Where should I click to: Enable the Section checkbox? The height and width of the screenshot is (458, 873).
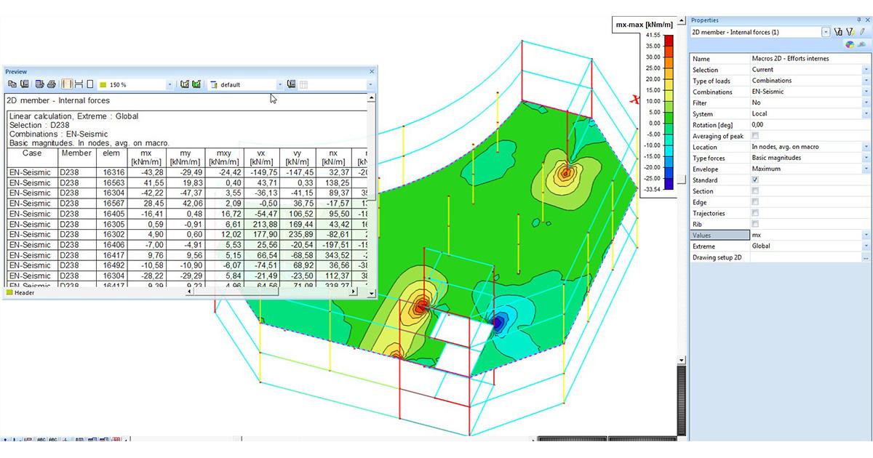(x=754, y=191)
